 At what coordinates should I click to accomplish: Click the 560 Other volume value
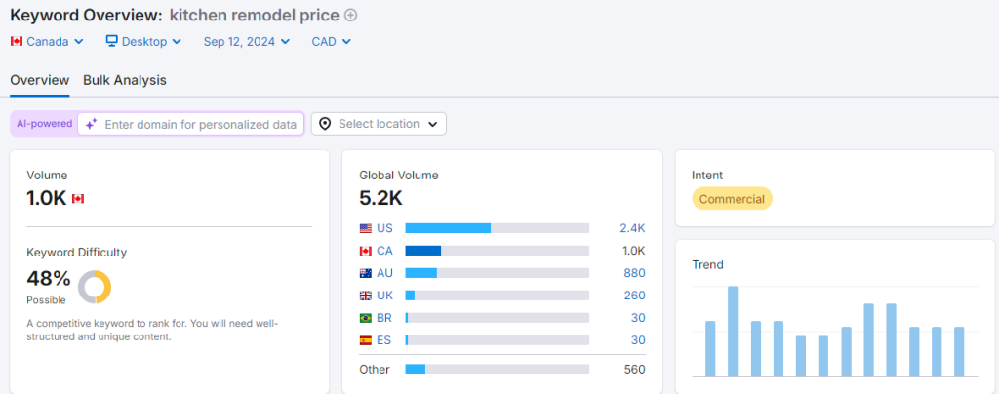tap(634, 370)
